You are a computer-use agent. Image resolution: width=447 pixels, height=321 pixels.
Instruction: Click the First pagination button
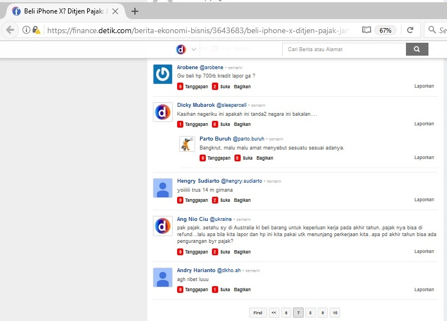tap(258, 313)
